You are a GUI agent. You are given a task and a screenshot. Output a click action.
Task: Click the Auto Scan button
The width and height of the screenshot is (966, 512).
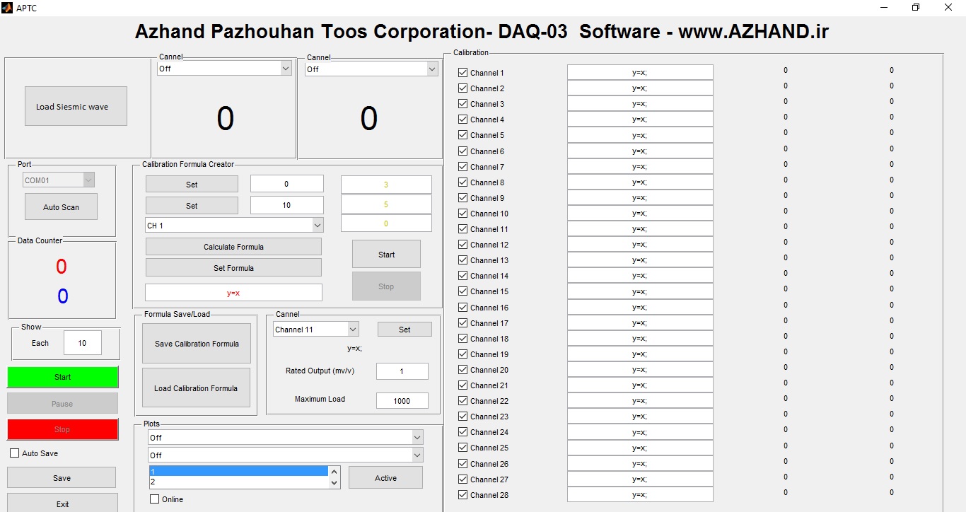pyautogui.click(x=61, y=206)
